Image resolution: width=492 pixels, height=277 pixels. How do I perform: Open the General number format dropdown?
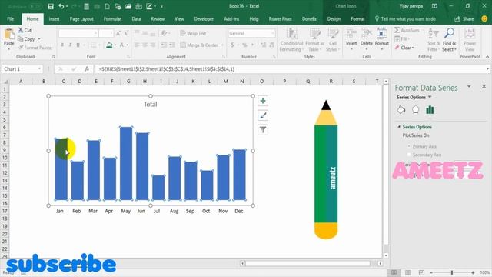[273, 33]
